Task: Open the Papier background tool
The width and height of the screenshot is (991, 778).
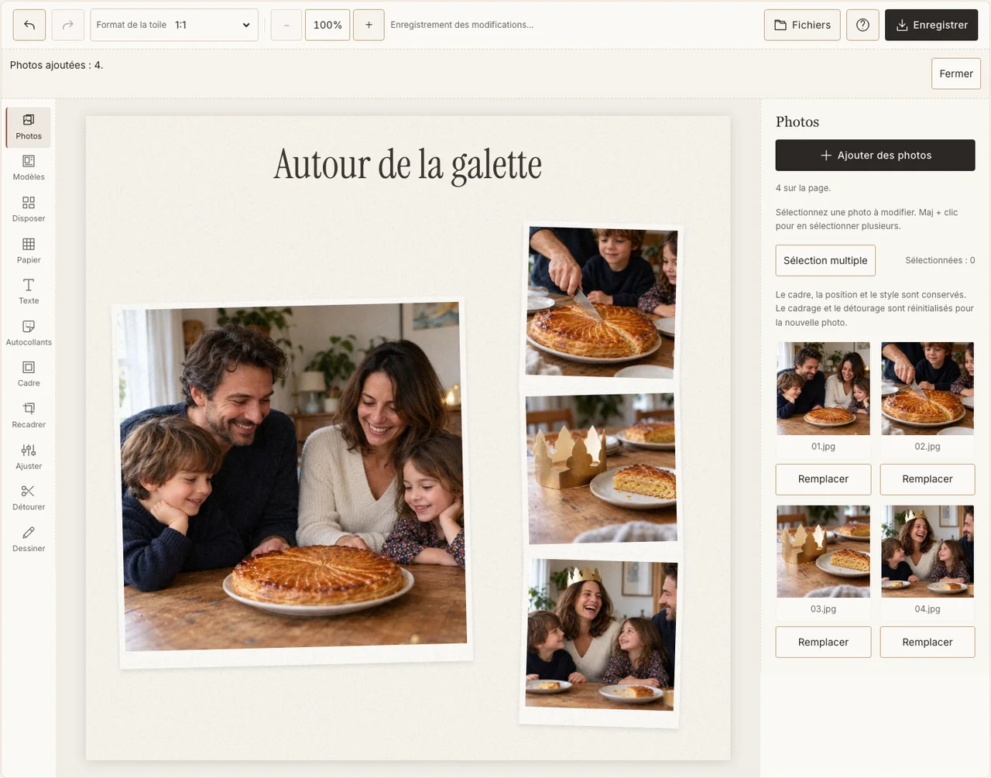Action: (x=29, y=251)
